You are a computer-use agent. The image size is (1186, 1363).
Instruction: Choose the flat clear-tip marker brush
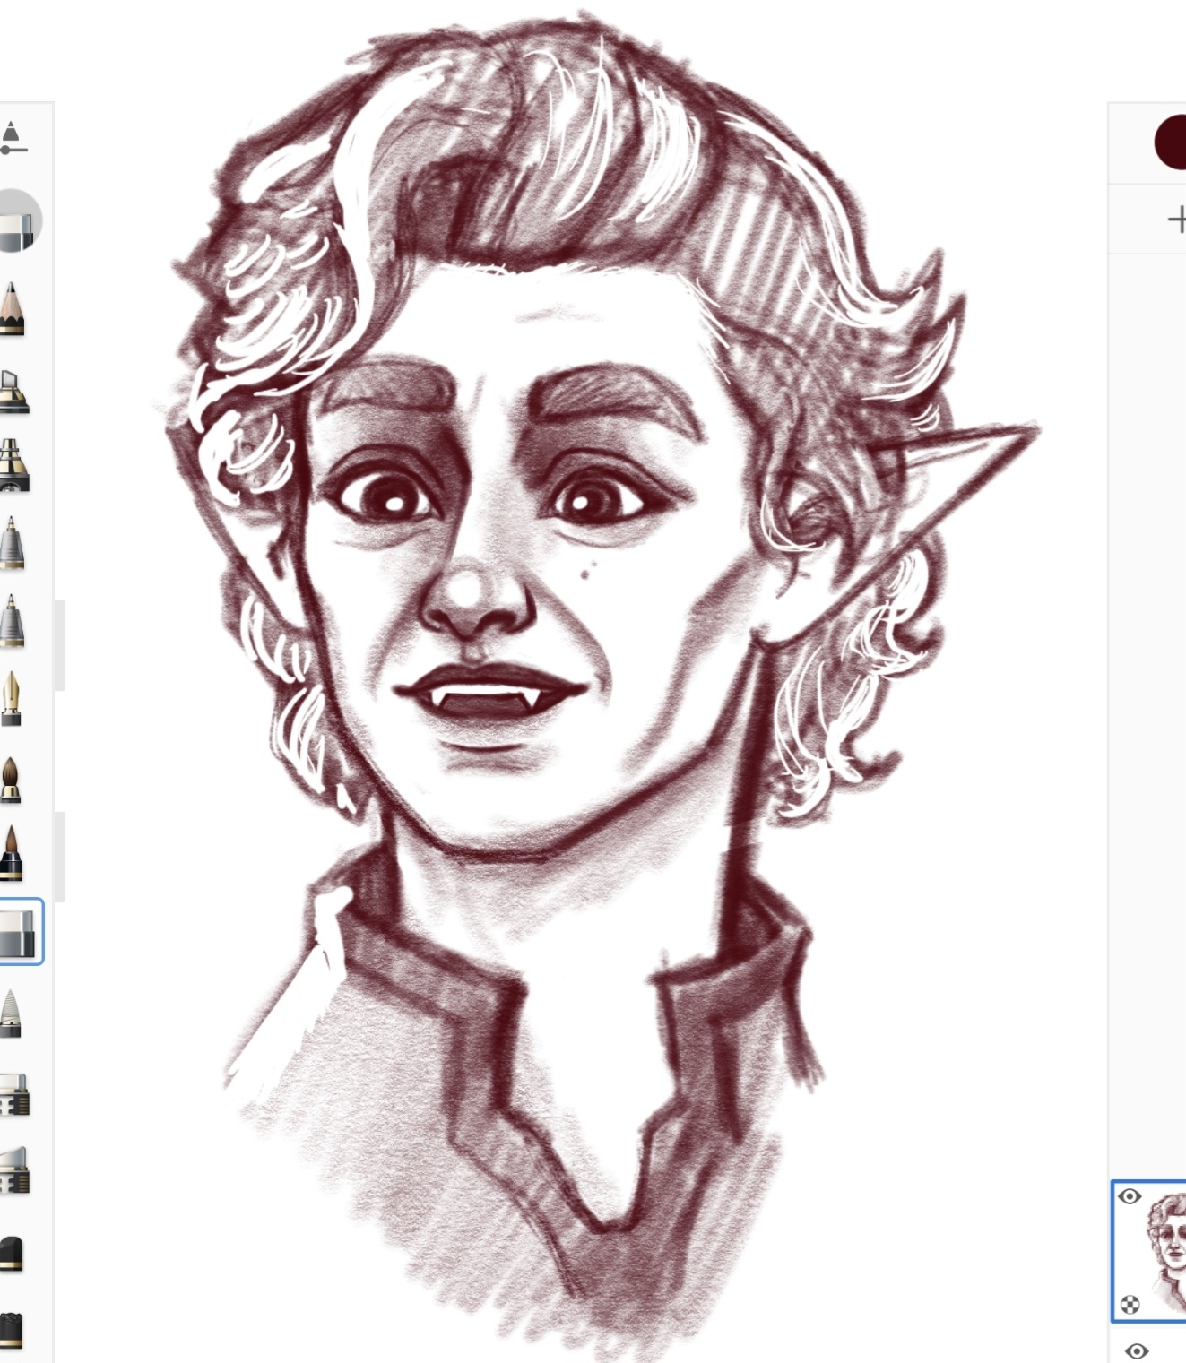tap(15, 1094)
